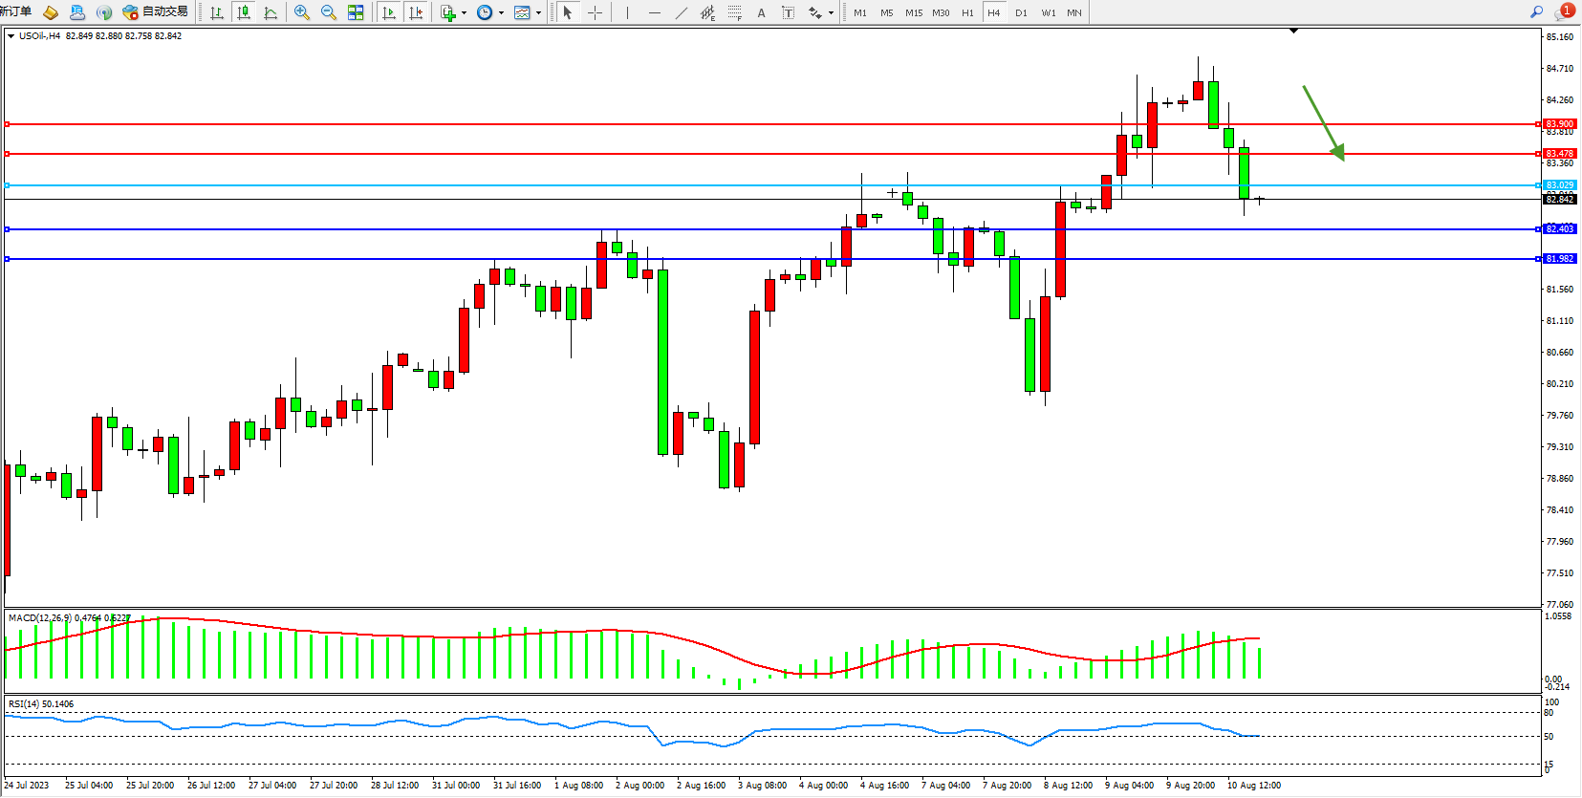The width and height of the screenshot is (1582, 798).
Task: Select the trendline drawing tool
Action: (681, 12)
